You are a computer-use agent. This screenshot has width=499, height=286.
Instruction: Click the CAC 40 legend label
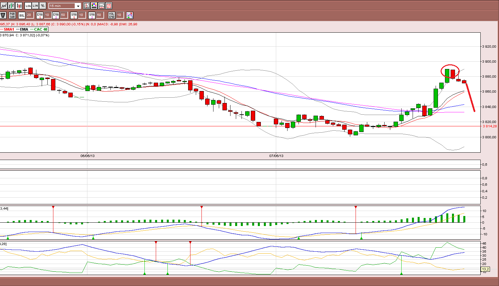[x=41, y=29]
